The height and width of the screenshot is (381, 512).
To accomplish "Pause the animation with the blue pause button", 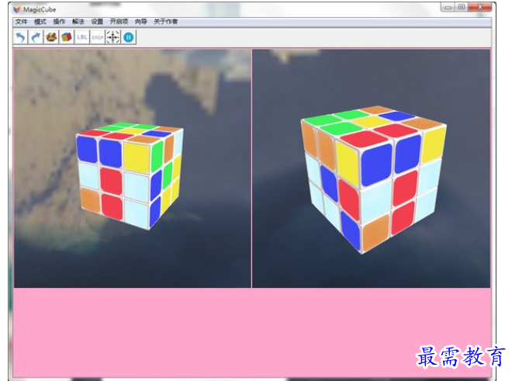I will [x=129, y=37].
